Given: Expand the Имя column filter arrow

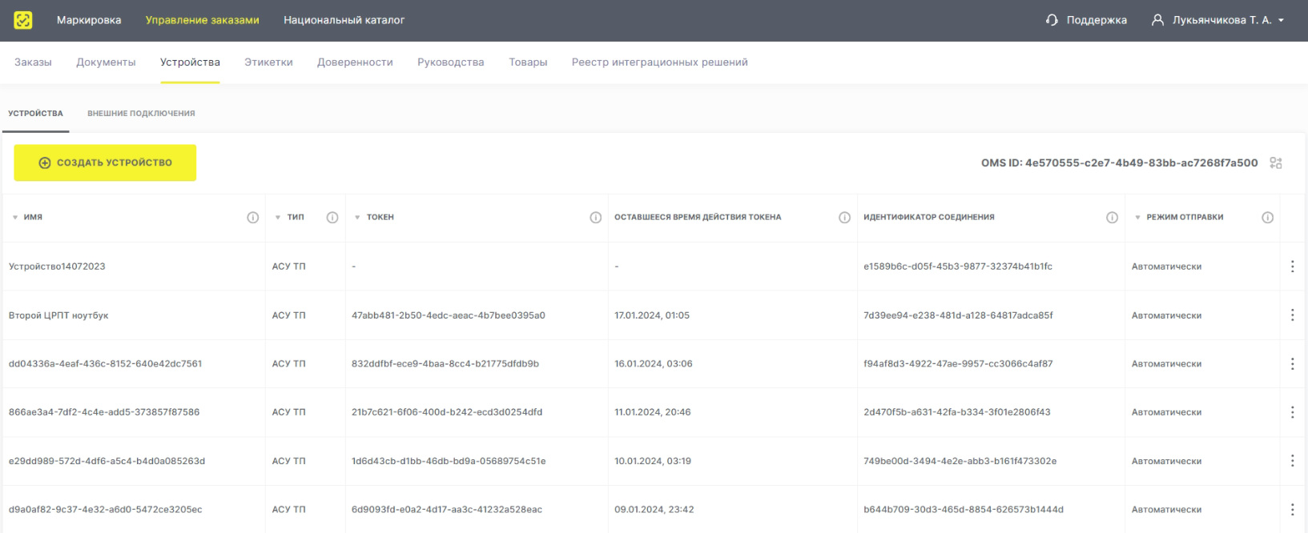Looking at the screenshot, I should 15,218.
